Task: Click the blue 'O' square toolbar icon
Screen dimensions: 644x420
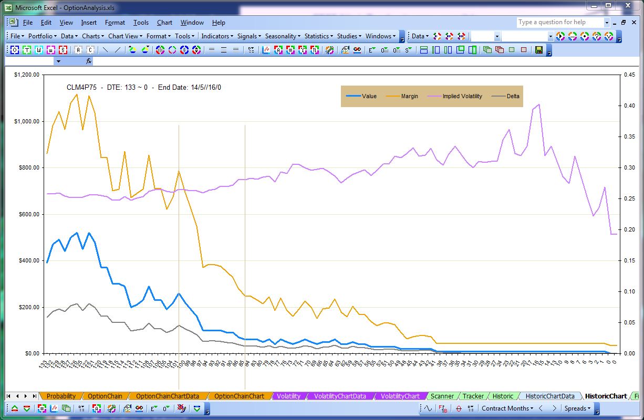Action: tap(14, 50)
